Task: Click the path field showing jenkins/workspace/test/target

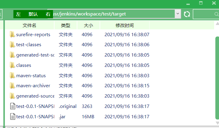Action: pyautogui.click(x=114, y=14)
